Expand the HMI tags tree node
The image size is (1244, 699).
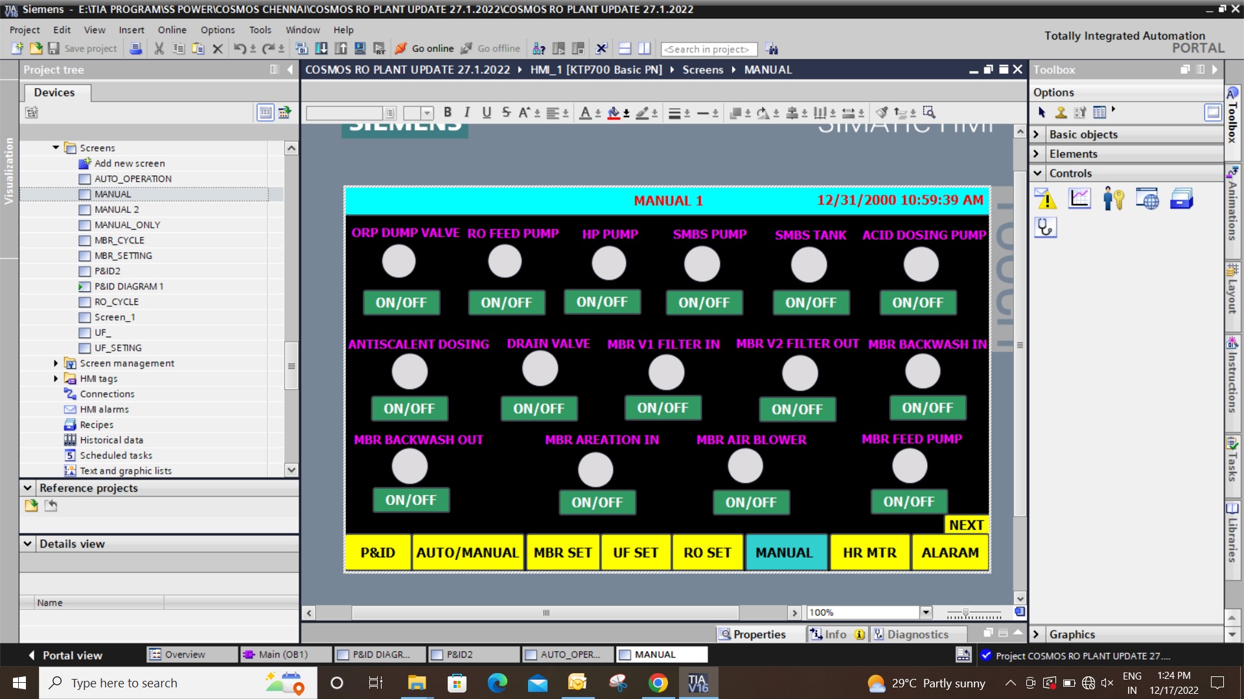point(56,379)
